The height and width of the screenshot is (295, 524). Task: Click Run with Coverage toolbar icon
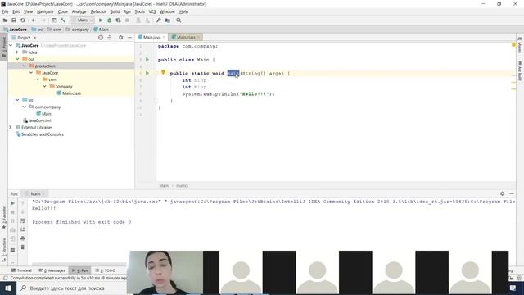(118, 20)
